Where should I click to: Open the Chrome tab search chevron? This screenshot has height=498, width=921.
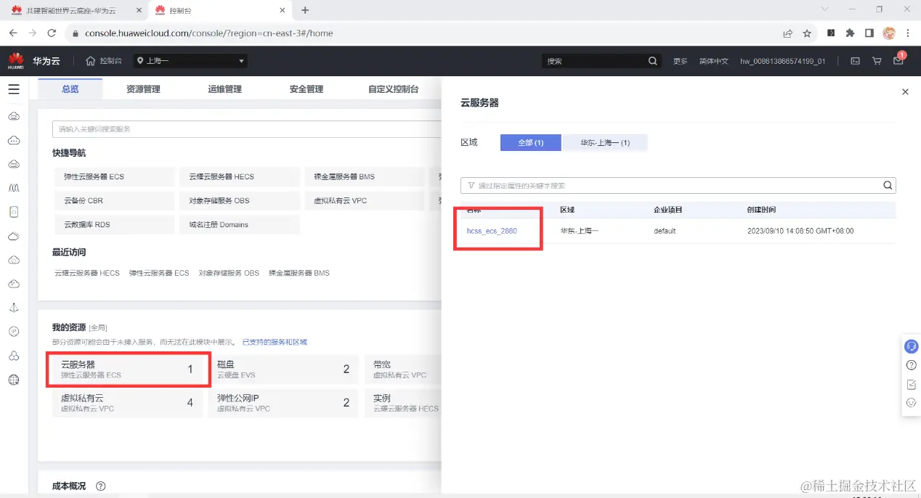click(x=824, y=9)
